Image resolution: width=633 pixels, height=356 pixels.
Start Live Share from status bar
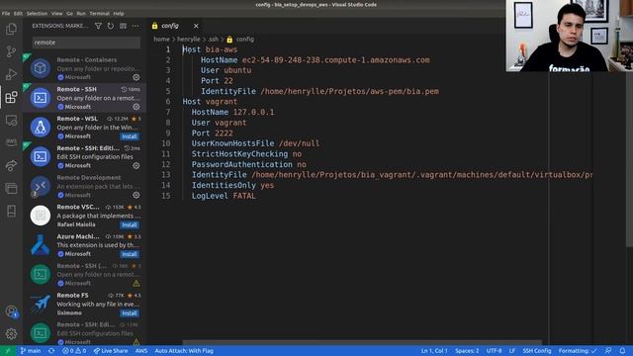coord(111,351)
